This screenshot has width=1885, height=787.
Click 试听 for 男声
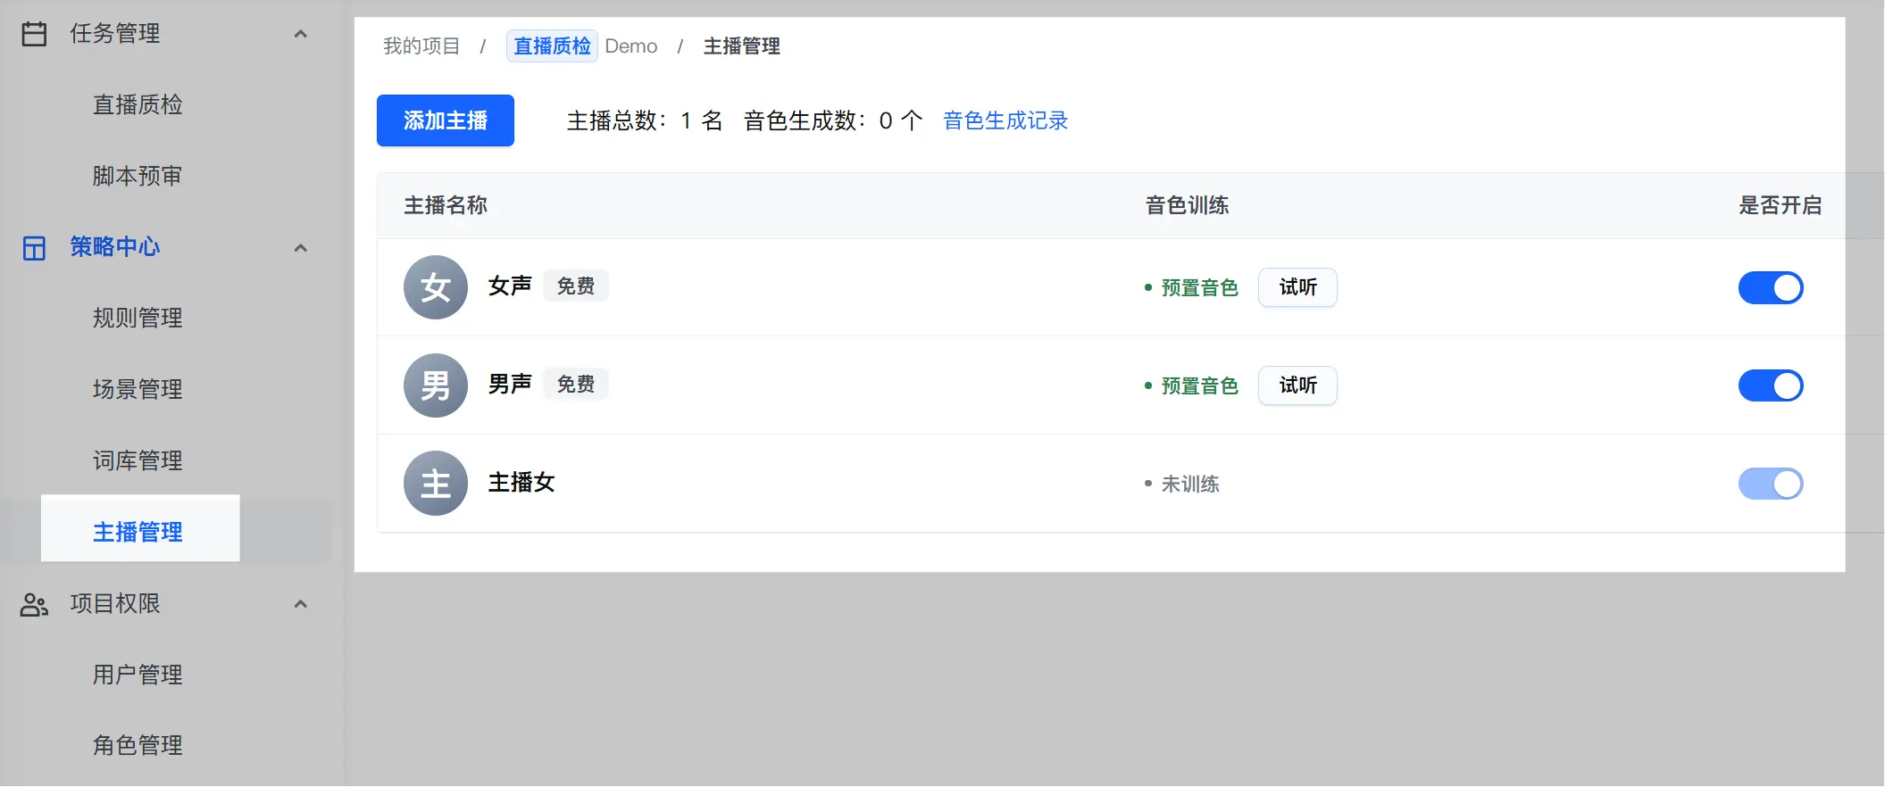[1297, 385]
